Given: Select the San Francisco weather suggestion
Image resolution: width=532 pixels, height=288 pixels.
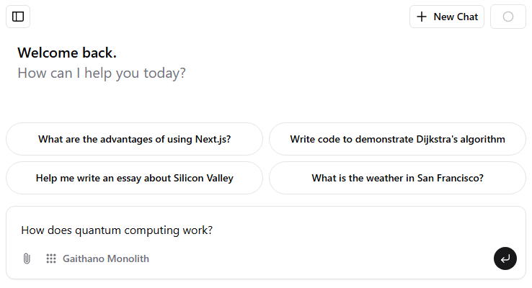Looking at the screenshot, I should pyautogui.click(x=397, y=178).
